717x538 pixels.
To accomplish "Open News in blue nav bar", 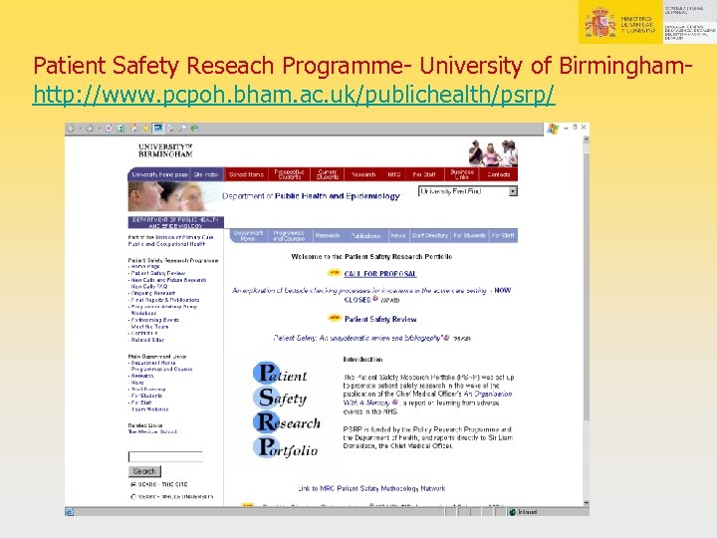I will [398, 235].
